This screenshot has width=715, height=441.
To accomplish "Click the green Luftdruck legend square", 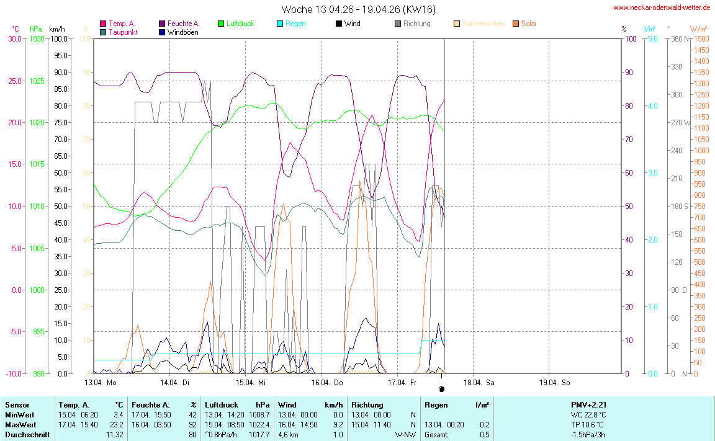I will tap(221, 24).
